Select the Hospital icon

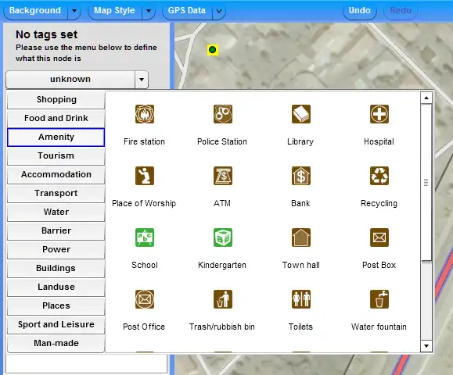[379, 114]
